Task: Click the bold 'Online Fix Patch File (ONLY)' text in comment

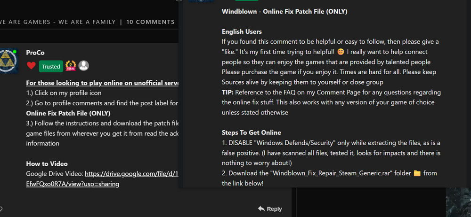Action: (x=68, y=113)
